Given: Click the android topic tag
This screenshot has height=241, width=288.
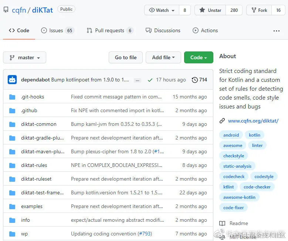Looking at the screenshot, I should click(231, 135).
